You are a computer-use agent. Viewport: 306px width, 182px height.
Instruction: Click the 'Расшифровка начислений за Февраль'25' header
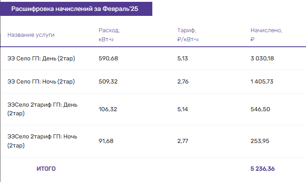pyautogui.click(x=75, y=9)
